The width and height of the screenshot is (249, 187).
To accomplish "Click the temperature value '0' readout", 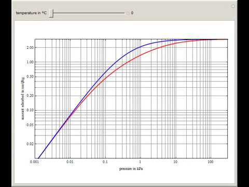I will click(132, 13).
